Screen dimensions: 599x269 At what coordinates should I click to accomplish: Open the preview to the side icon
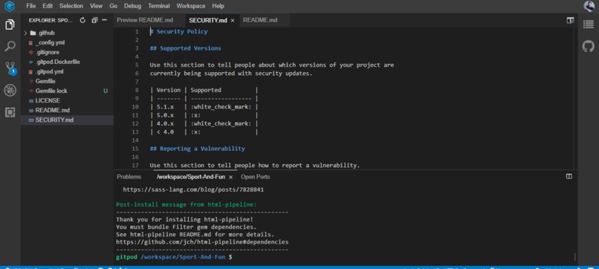[x=570, y=21]
